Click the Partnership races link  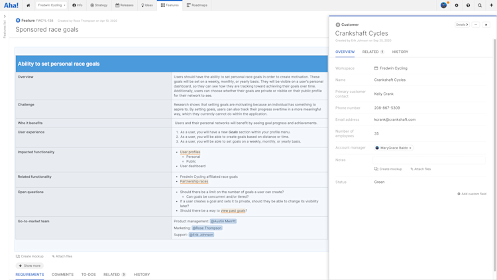click(194, 181)
